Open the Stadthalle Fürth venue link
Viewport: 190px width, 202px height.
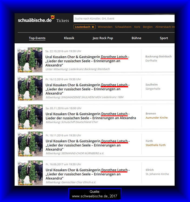156,145
